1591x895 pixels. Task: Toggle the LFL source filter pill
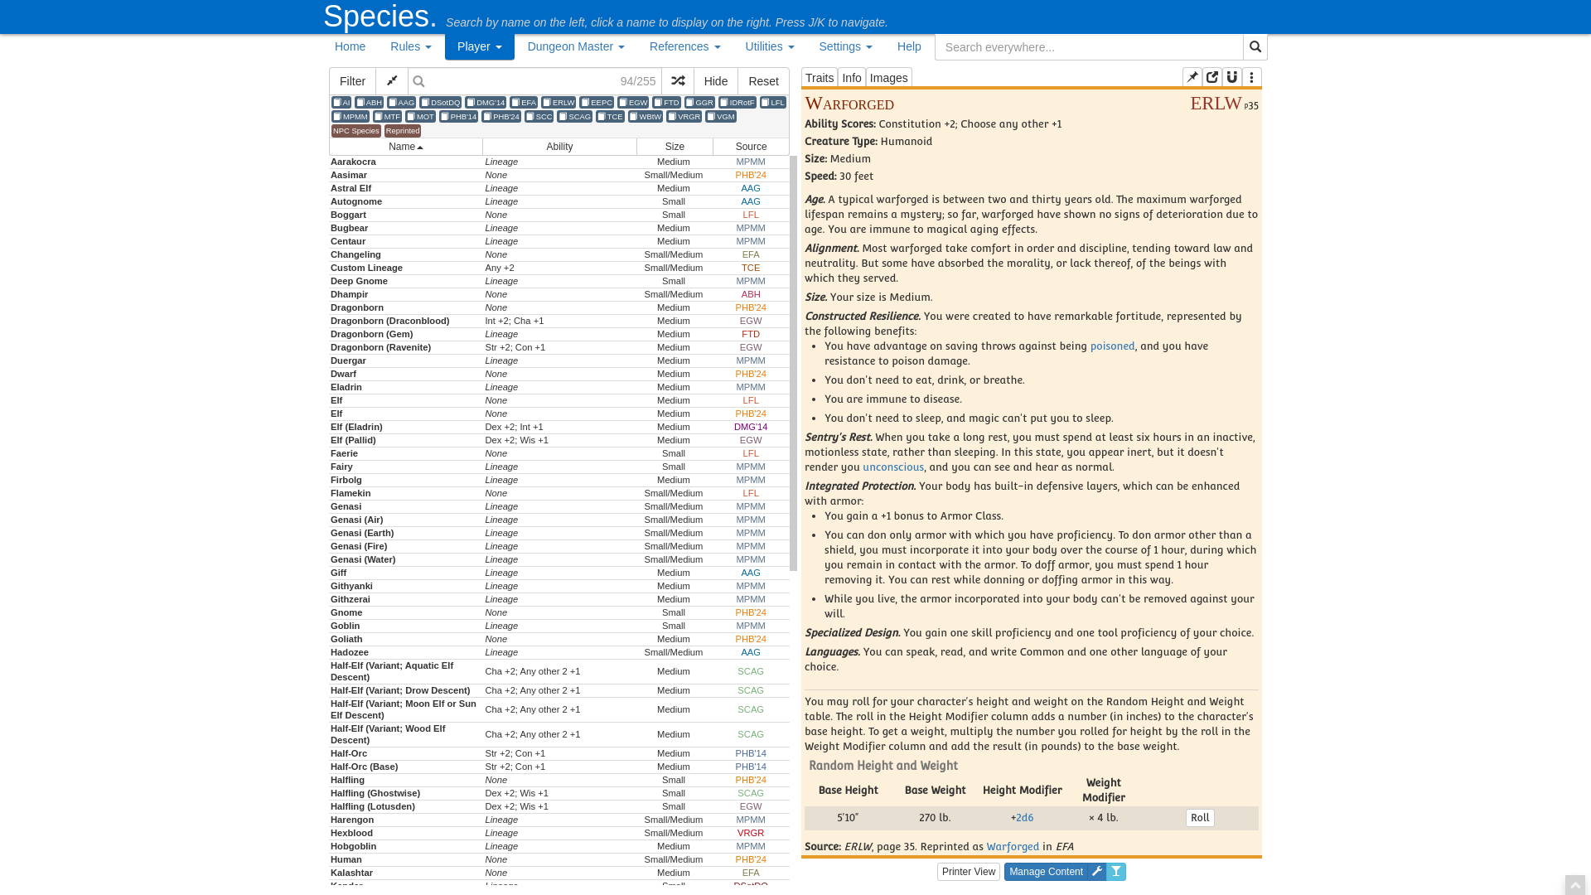pos(773,103)
